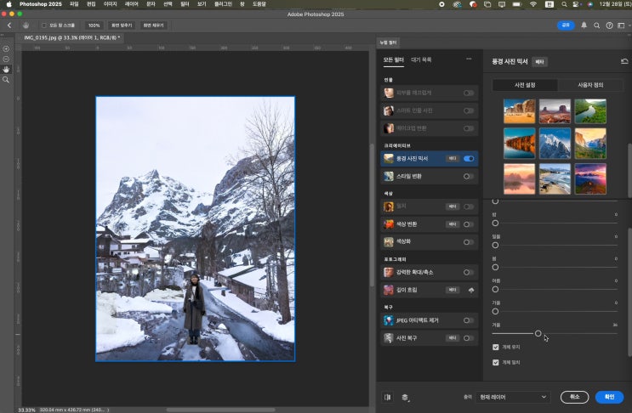Open the 출력 현재 레이어 dropdown

click(513, 397)
